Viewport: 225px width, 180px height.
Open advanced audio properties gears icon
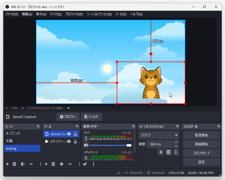coord(85,164)
